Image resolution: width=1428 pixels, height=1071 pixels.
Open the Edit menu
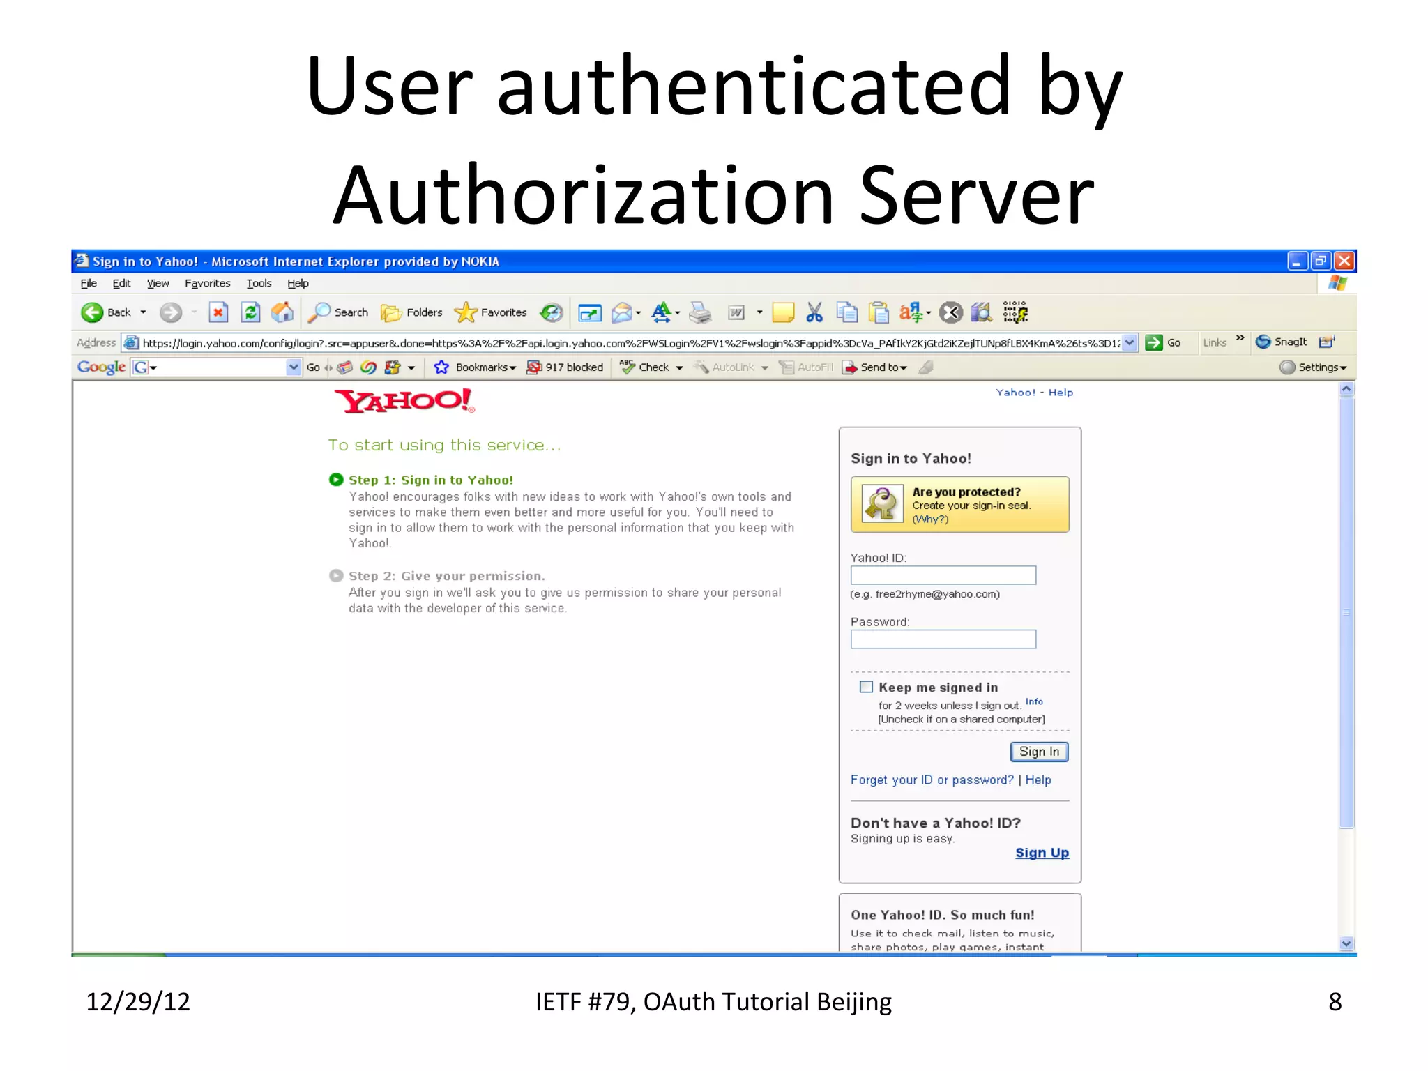pyautogui.click(x=121, y=283)
